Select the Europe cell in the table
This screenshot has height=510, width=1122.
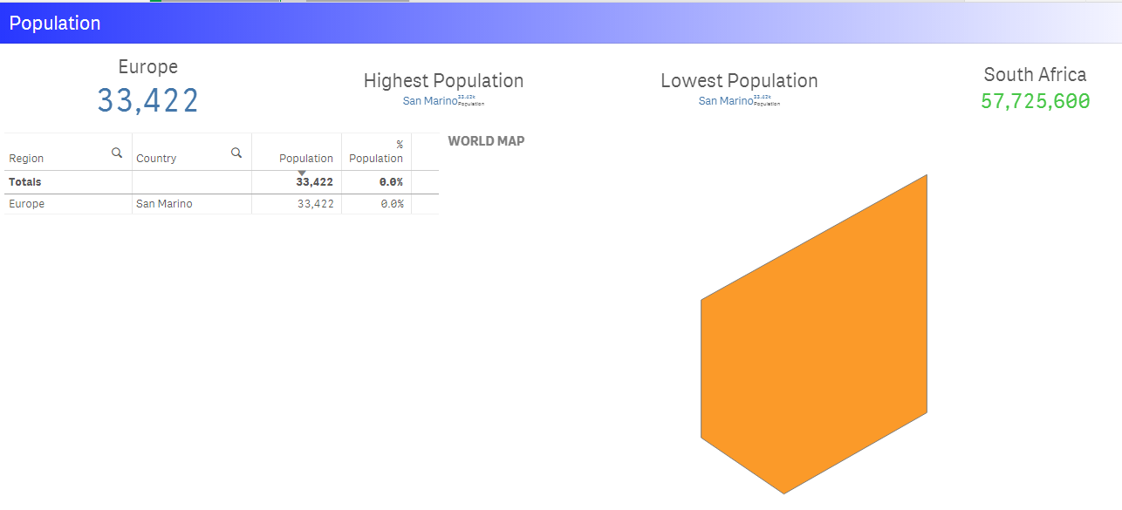click(27, 204)
